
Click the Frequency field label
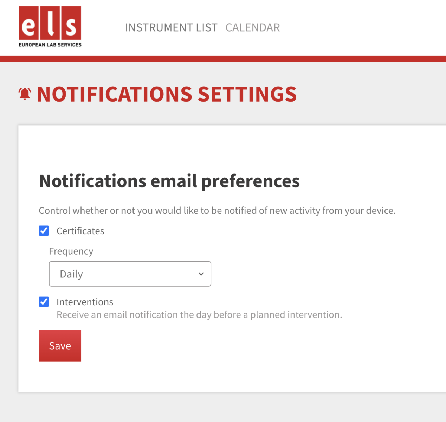[71, 251]
